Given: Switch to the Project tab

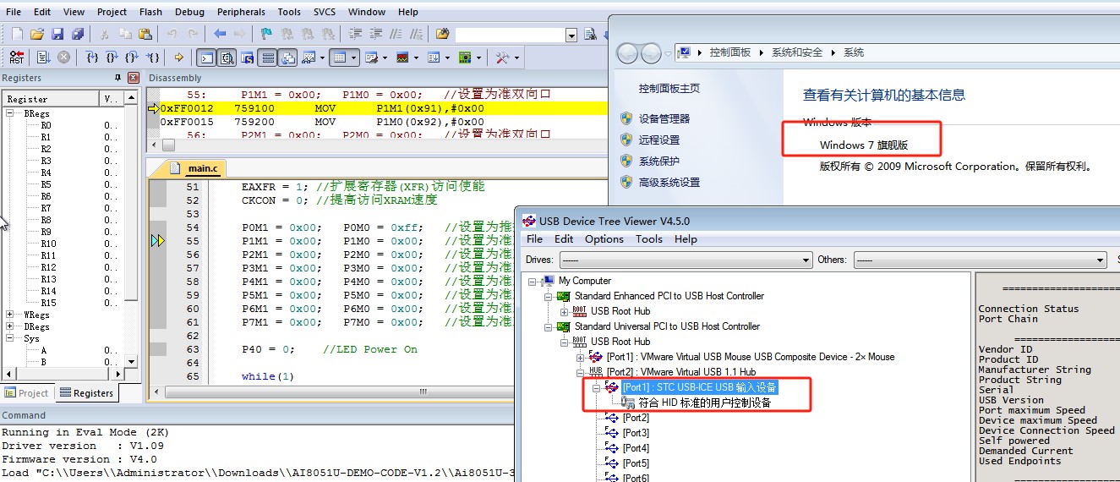Looking at the screenshot, I should tap(27, 392).
